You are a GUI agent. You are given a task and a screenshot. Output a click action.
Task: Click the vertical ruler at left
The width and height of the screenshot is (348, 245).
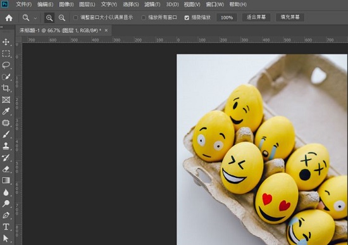[x=18, y=144]
